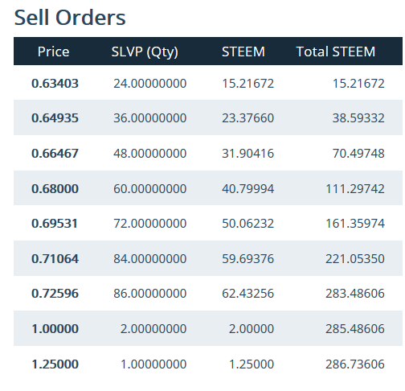Click the SLVP (Qty) column header
Screen dimensions: 405x391
145,51
